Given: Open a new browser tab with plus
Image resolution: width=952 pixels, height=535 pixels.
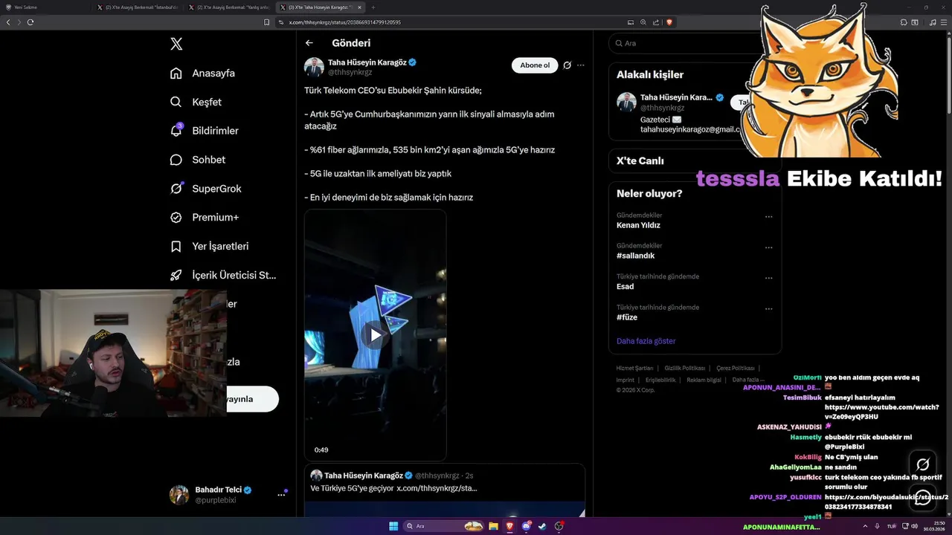Looking at the screenshot, I should 373,7.
